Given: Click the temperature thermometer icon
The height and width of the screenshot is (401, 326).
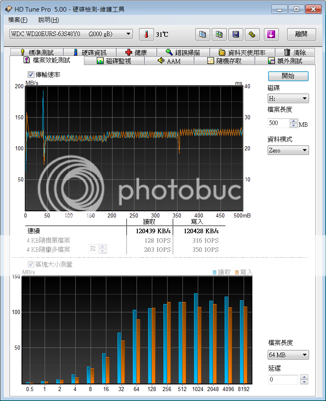Looking at the screenshot, I should coord(146,35).
